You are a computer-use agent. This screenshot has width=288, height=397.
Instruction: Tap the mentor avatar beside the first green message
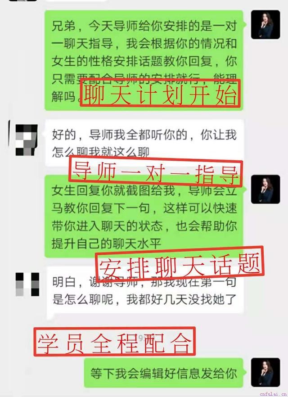click(x=265, y=25)
